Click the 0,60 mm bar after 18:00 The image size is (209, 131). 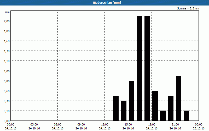coord(155,106)
